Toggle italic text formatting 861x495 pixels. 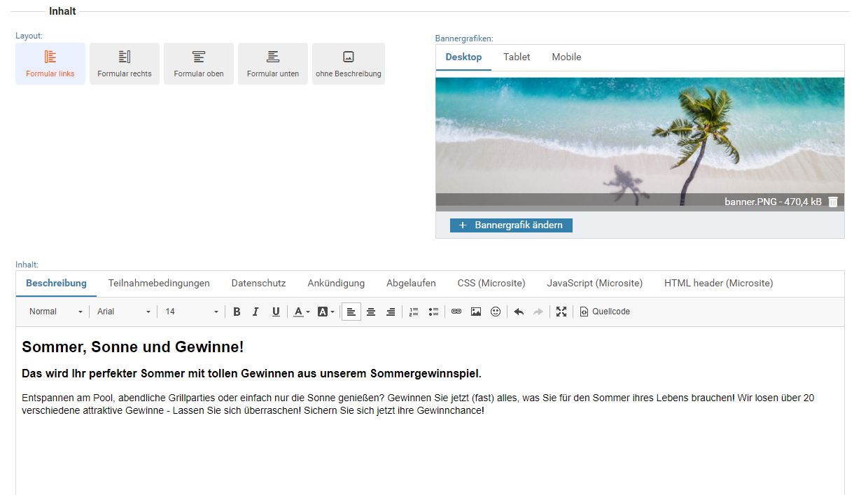tap(256, 312)
